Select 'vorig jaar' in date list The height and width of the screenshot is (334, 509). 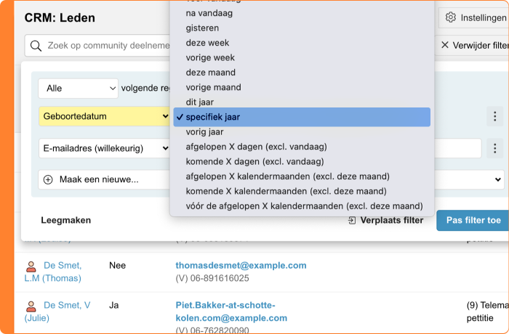click(x=204, y=131)
